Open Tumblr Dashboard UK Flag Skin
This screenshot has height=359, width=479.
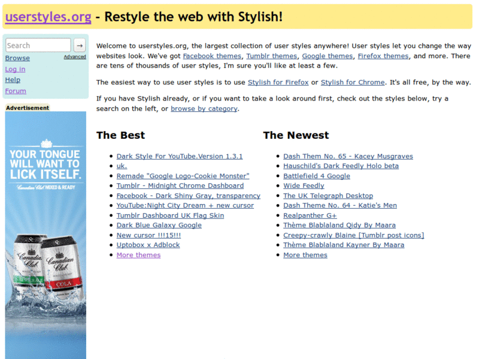click(x=171, y=215)
